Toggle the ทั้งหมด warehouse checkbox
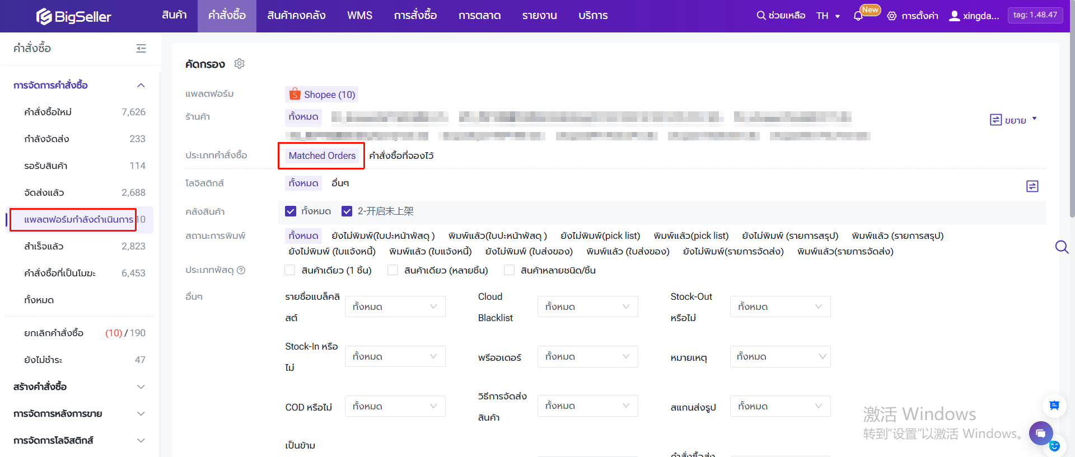Viewport: 1075px width, 457px height. click(291, 211)
